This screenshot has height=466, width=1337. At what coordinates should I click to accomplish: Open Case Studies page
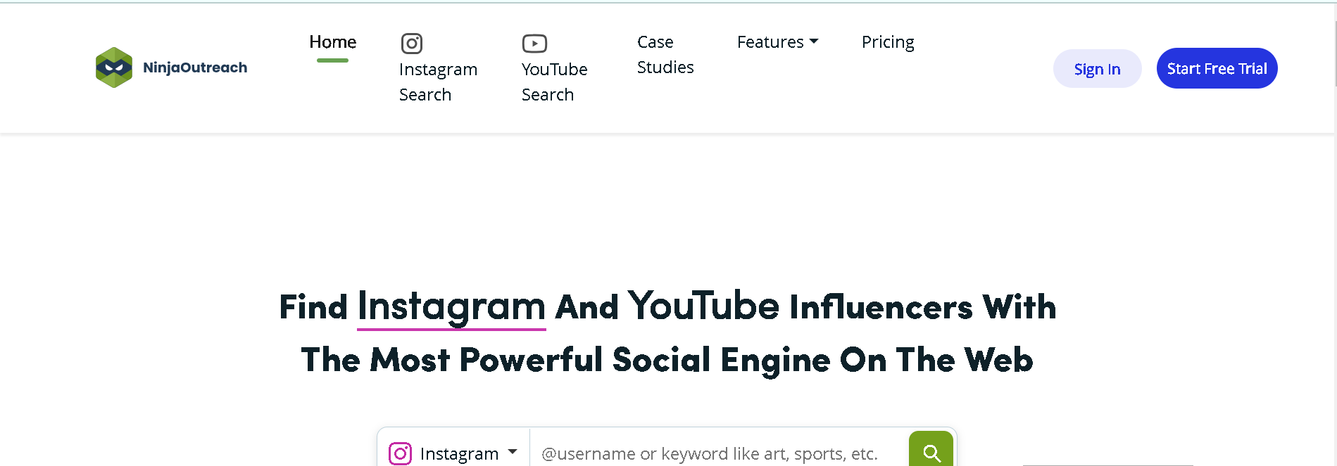(x=665, y=55)
